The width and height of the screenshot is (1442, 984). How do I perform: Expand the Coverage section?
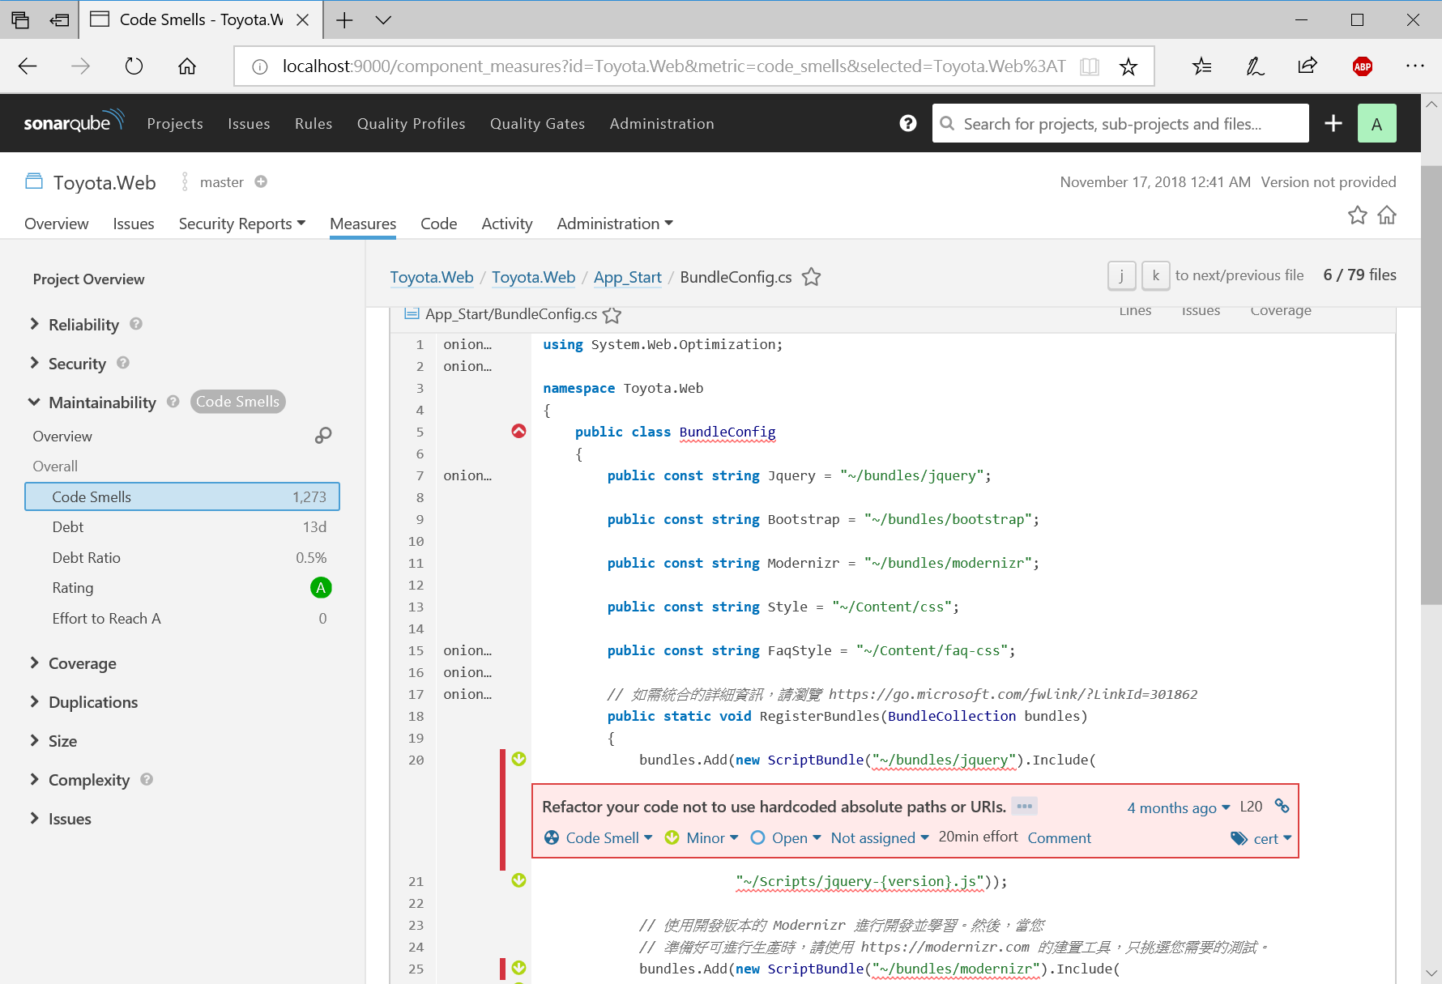[73, 662]
